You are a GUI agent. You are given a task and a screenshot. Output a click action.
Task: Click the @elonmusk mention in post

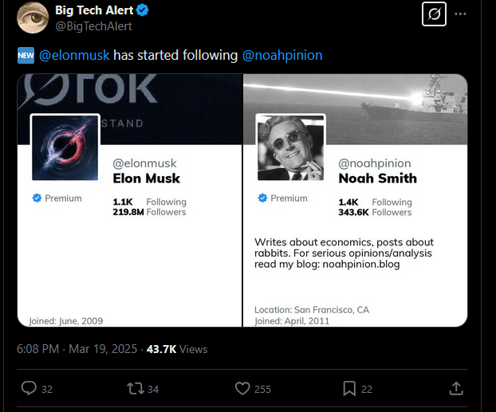(74, 55)
